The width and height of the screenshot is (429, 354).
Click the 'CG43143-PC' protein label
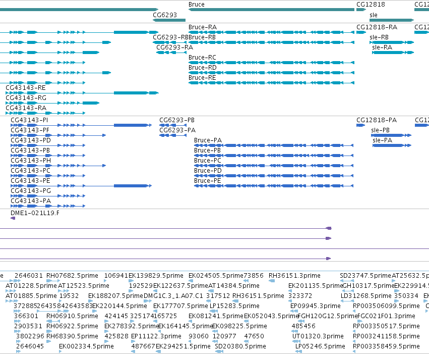[30, 170]
